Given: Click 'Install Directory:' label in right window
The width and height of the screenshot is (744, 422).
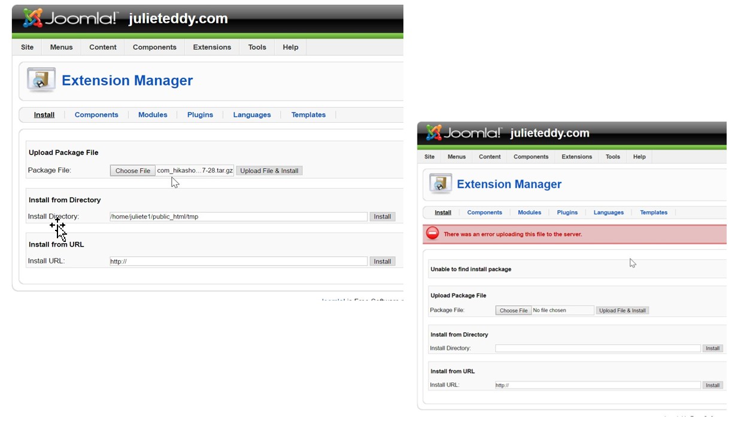Looking at the screenshot, I should click(450, 348).
